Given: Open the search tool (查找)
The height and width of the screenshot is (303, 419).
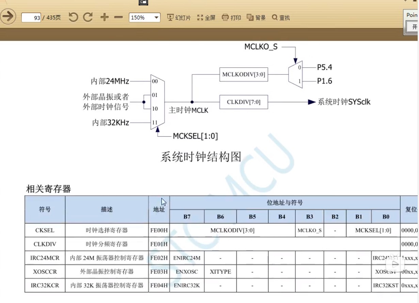Looking at the screenshot, I should (x=281, y=18).
